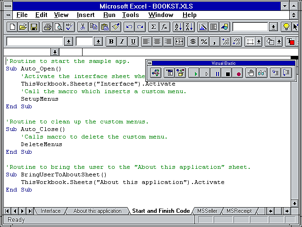Open the Font name dropdown arrow

click(68, 41)
